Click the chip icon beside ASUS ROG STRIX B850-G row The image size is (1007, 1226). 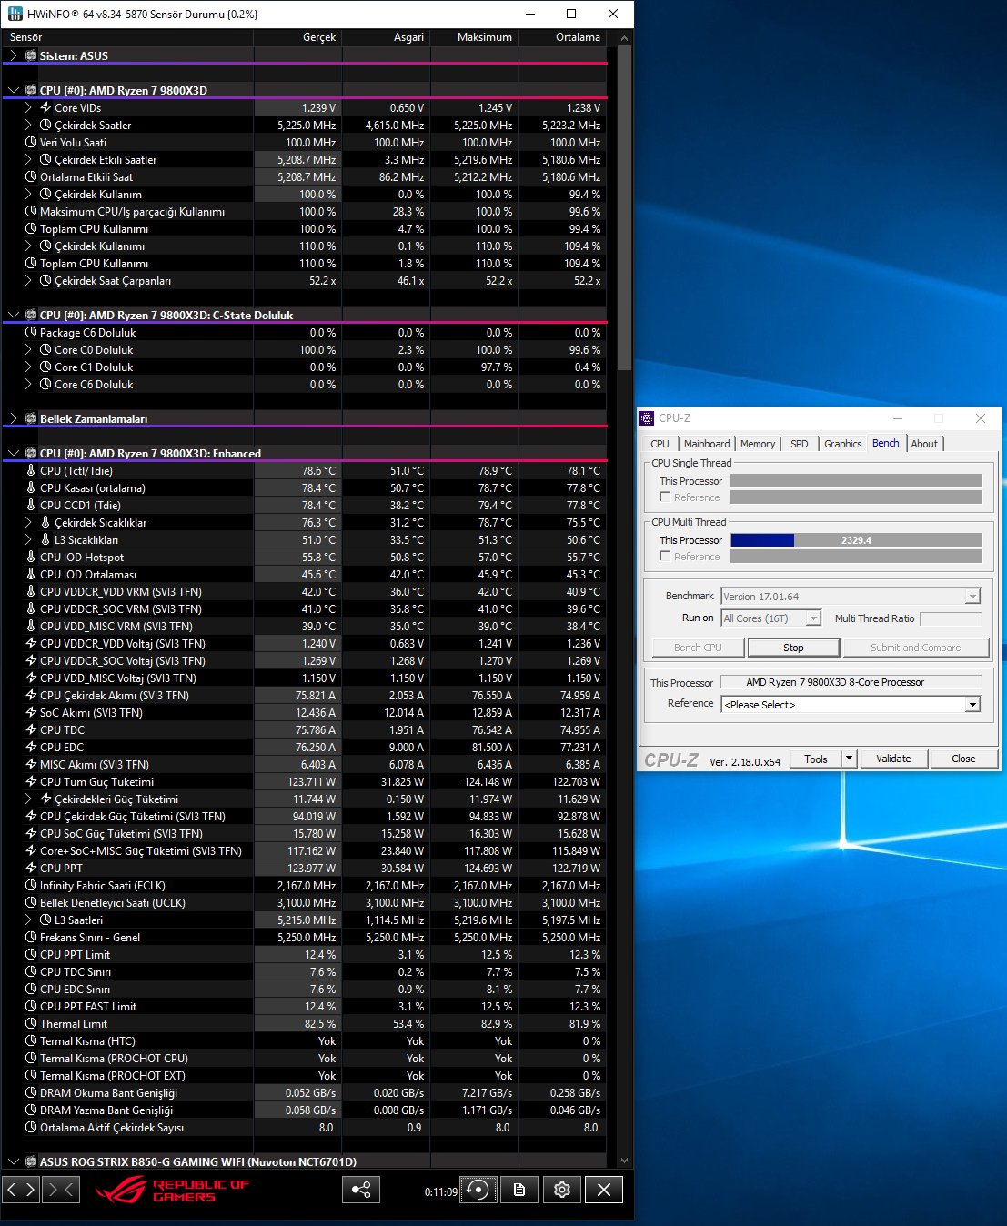pos(31,1161)
